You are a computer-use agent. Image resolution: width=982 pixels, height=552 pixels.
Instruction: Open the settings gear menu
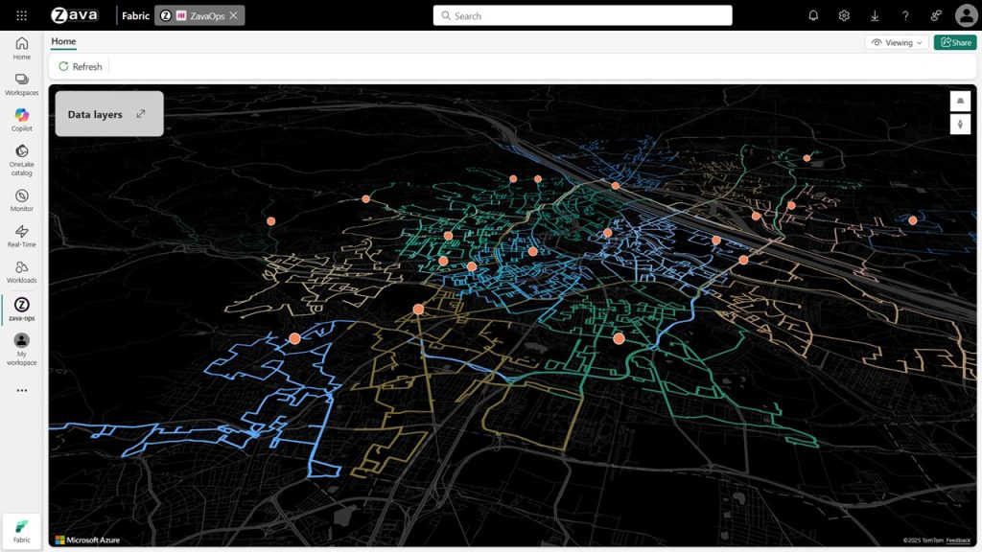pyautogui.click(x=843, y=15)
